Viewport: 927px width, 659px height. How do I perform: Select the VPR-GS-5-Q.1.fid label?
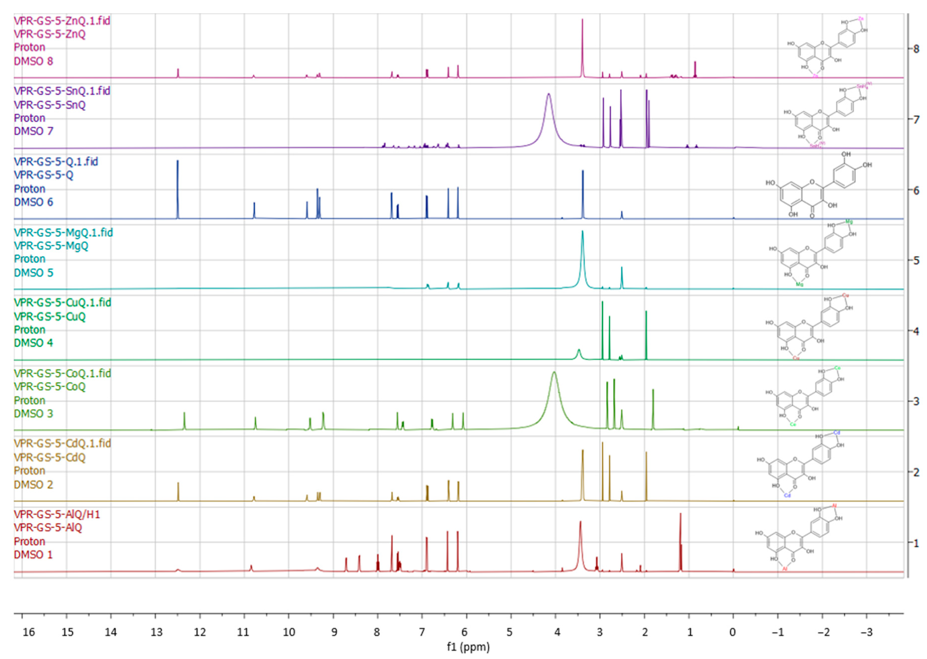[56, 161]
